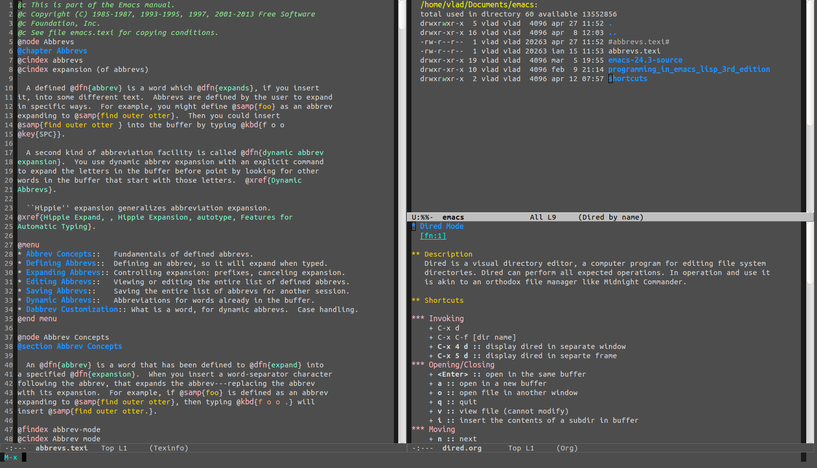Viewport: 817px width, 468px height.
Task: Place cursor on '@section Abbrev Concepts' line
Action: point(70,347)
